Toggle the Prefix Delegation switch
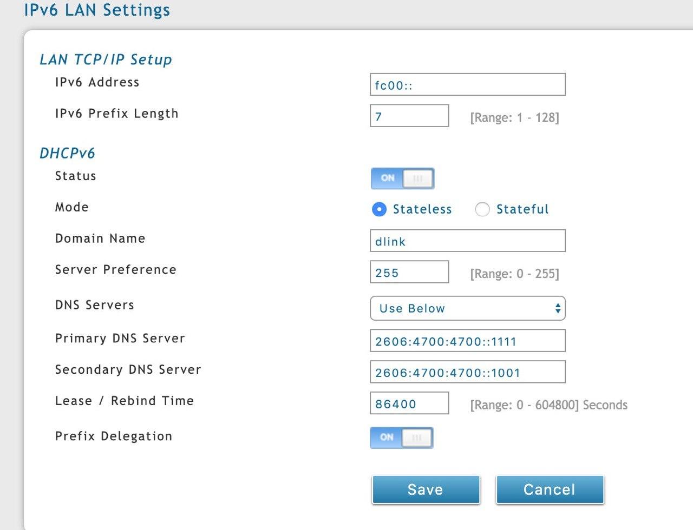 click(402, 438)
